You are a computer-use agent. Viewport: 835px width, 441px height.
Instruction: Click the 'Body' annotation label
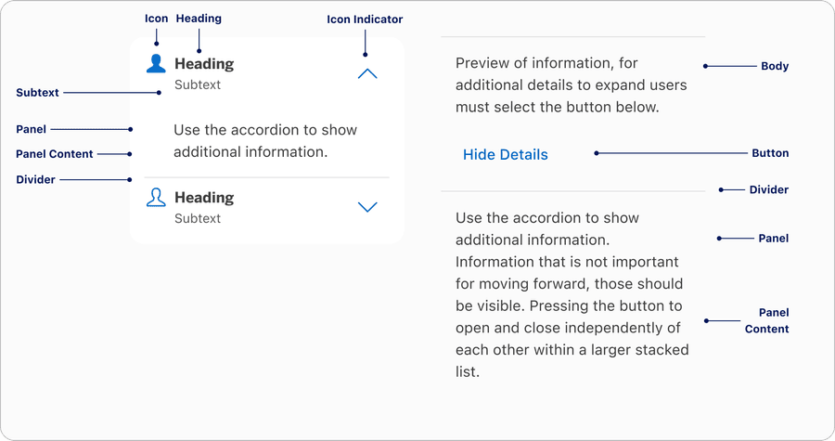775,67
